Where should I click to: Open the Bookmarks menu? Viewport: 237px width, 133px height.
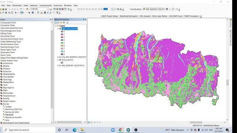pos(17,6)
